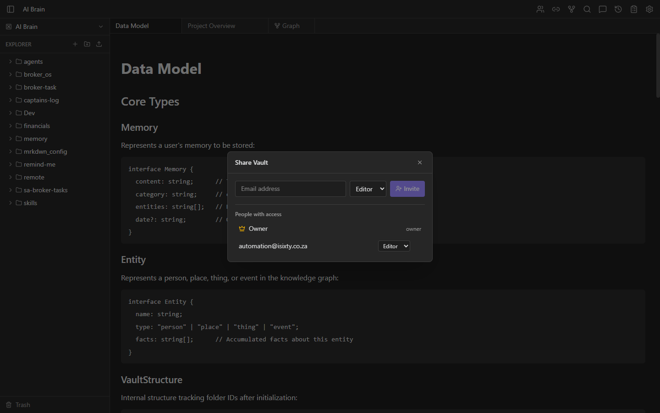Viewport: 660px width, 413px height.
Task: Collapse the AI Brain vault selector
Action: point(100,26)
